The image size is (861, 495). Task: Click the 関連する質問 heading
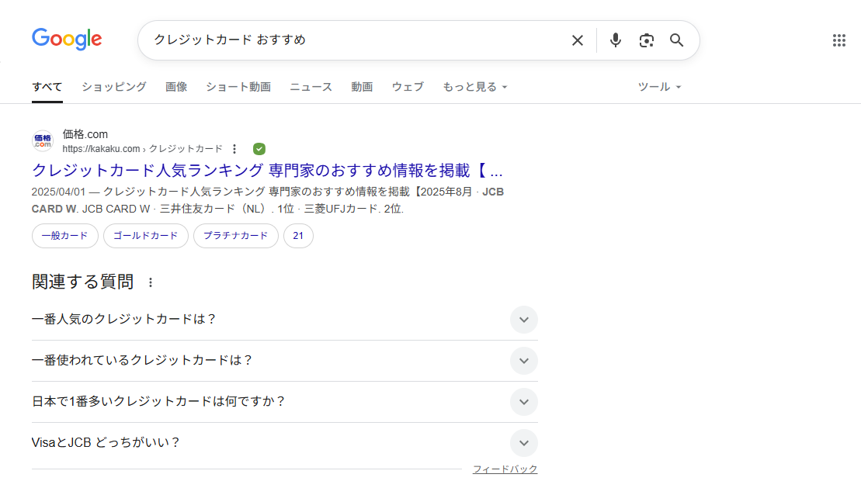pos(83,282)
